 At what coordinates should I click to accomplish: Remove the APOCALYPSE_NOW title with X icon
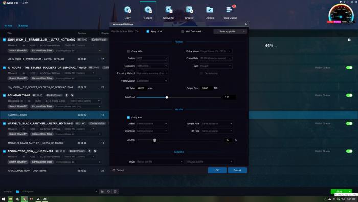[95, 151]
